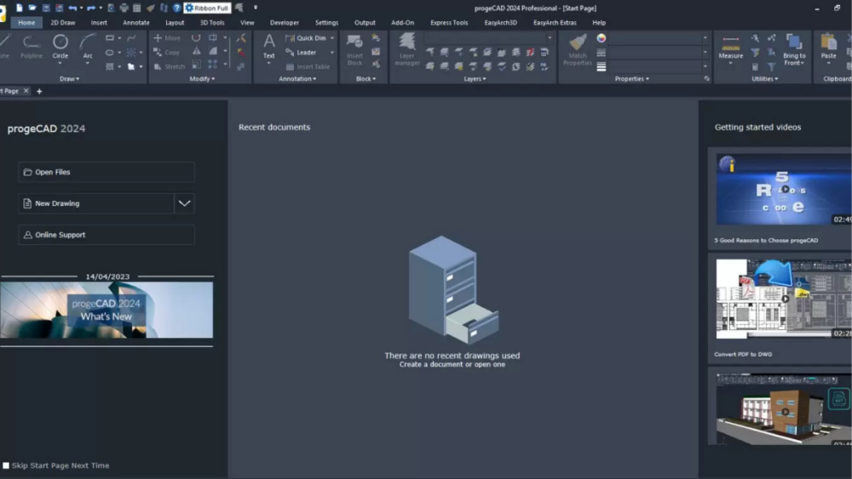Open the Properties panel dialog launcher
Image resolution: width=852 pixels, height=479 pixels.
pyautogui.click(x=706, y=78)
